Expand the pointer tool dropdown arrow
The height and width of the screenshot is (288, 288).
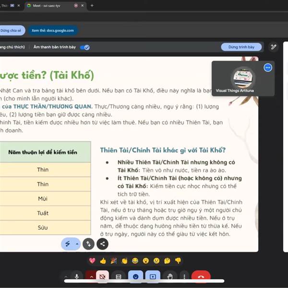pyautogui.click(x=77, y=244)
